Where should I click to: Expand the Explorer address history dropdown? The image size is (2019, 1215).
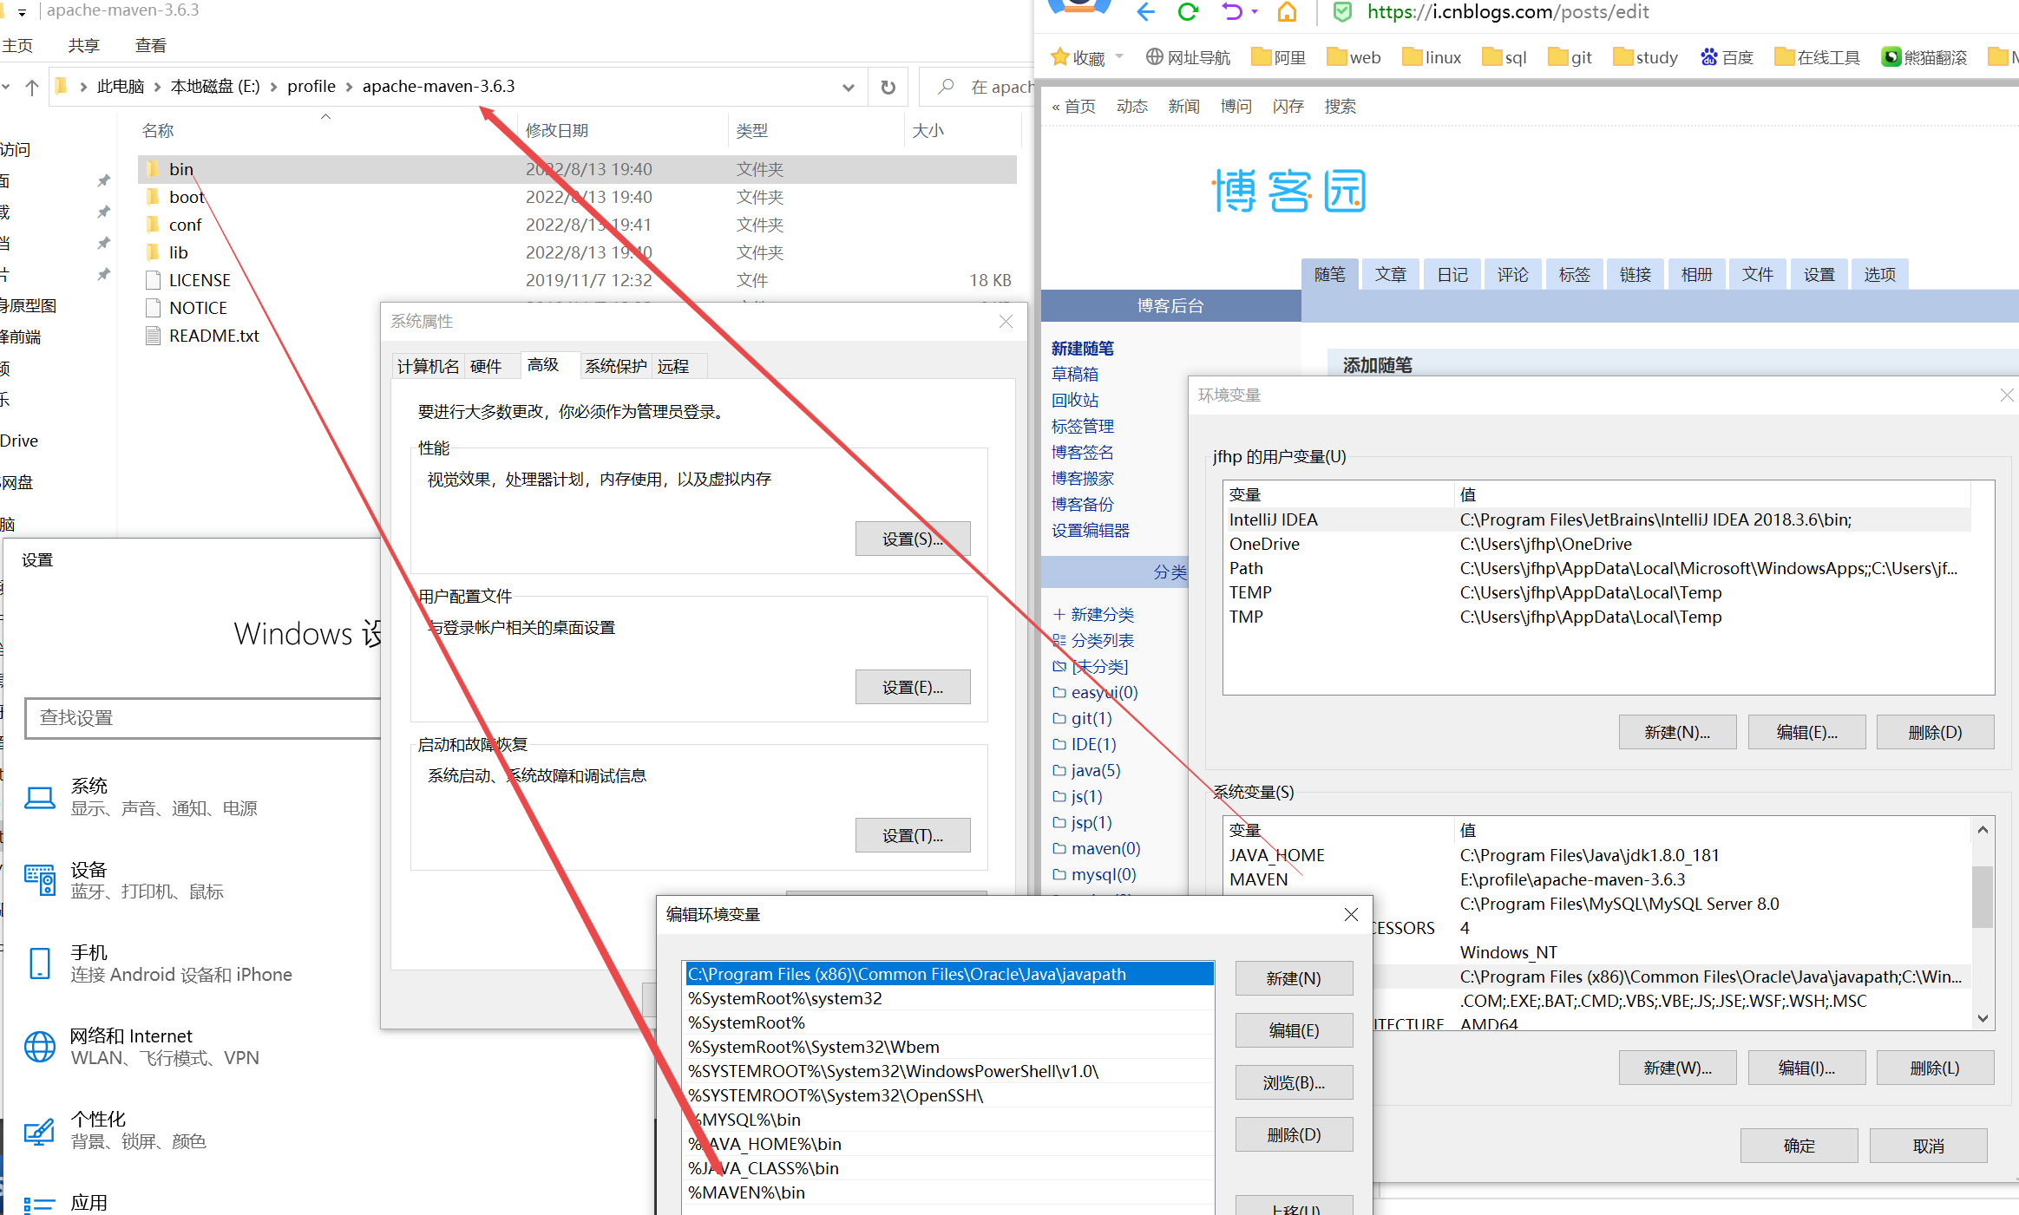coord(848,87)
